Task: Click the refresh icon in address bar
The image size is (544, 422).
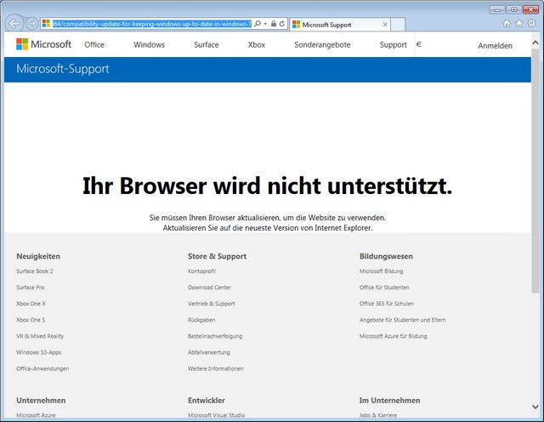Action: (x=281, y=24)
